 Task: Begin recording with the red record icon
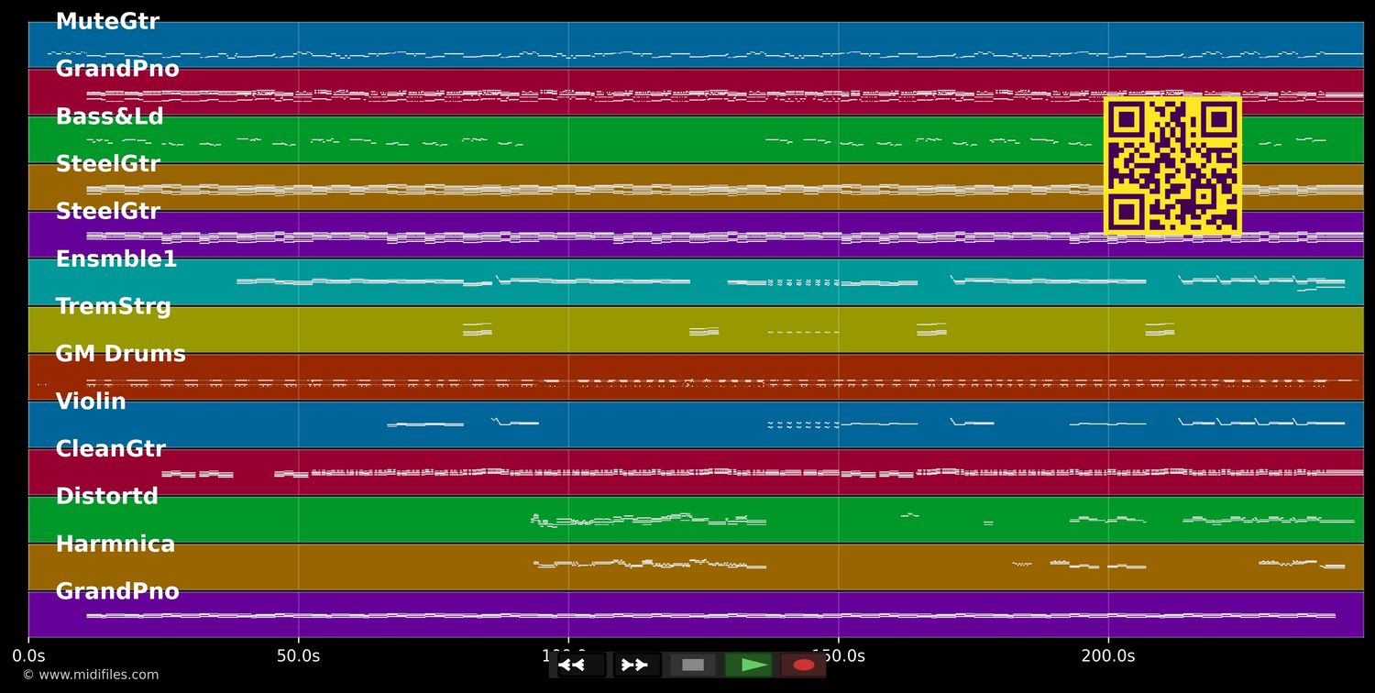coord(804,665)
